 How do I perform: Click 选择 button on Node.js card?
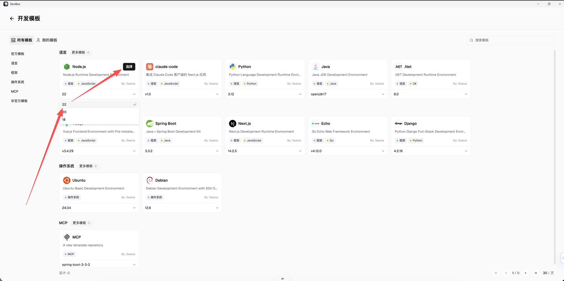click(x=129, y=67)
